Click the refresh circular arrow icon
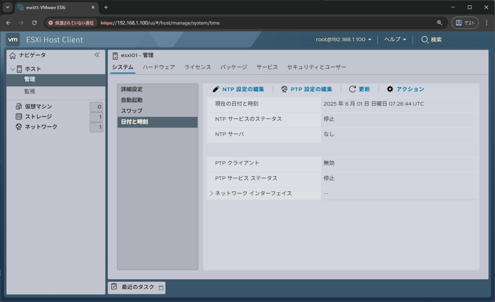Image resolution: width=495 pixels, height=302 pixels. point(352,89)
